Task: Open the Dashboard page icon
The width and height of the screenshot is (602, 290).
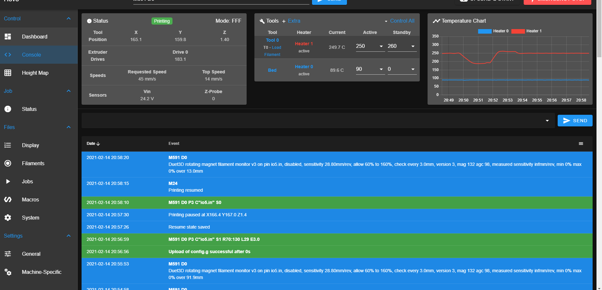Action: coord(8,37)
